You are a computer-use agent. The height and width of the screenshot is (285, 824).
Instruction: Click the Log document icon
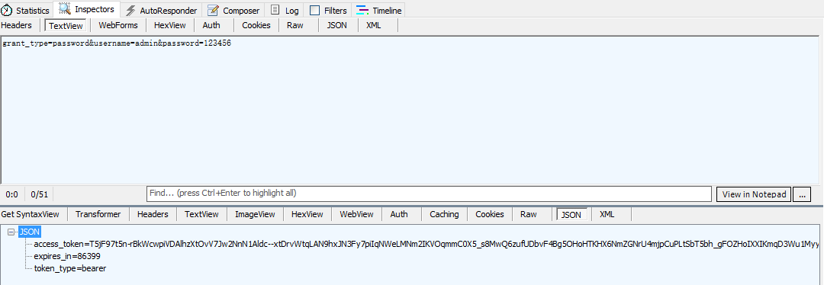[x=275, y=10]
